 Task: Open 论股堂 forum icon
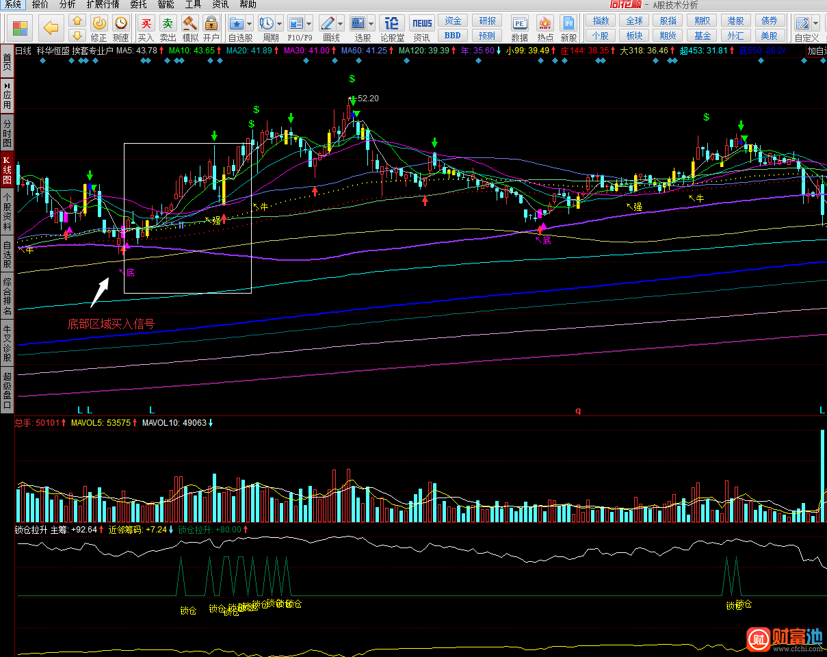point(393,28)
